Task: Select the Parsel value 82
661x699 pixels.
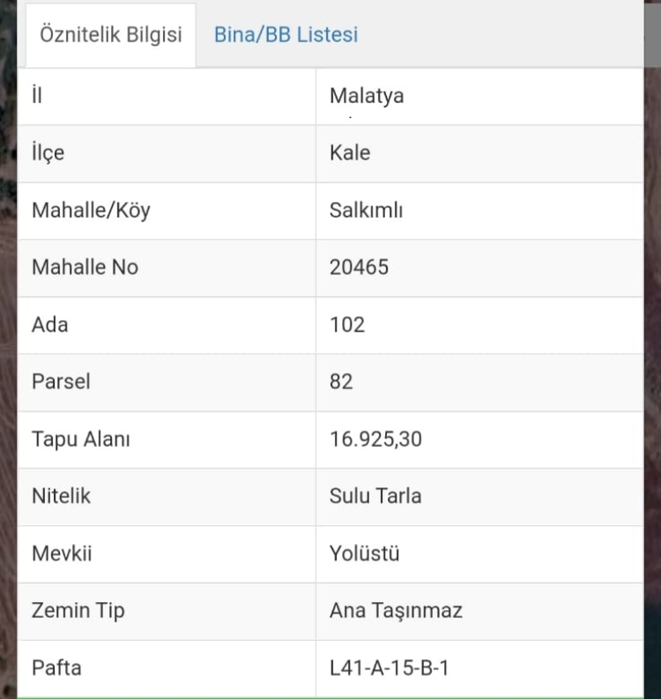Action: pos(341,382)
